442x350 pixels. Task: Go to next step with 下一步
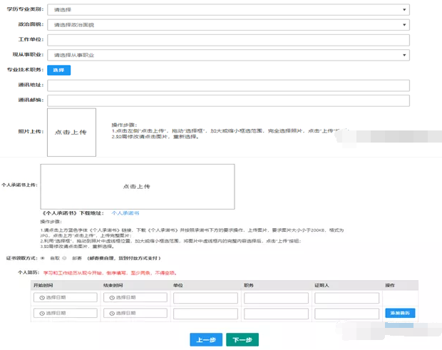pos(242,339)
